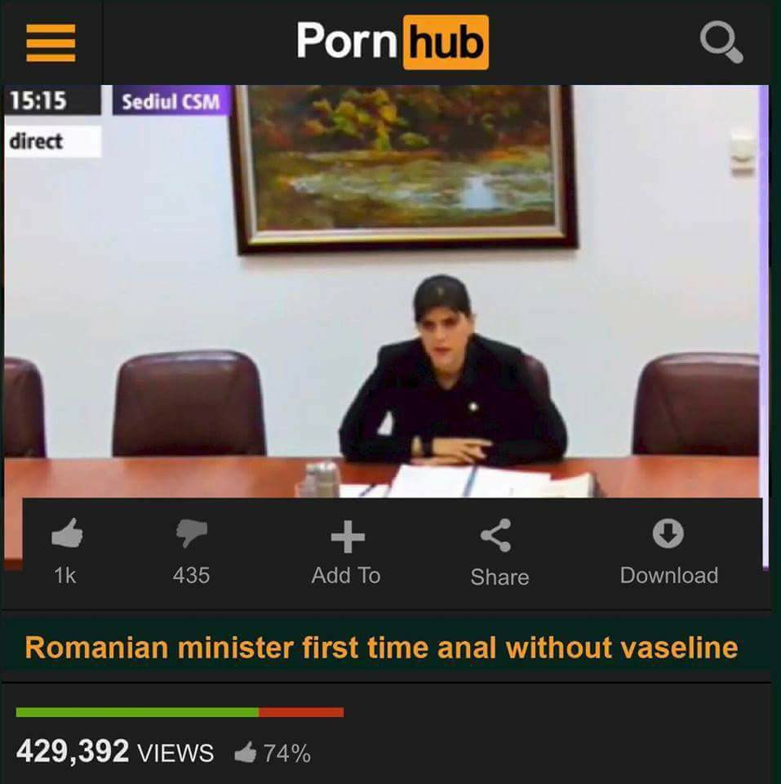Click the Download text label
The image size is (781, 784).
coord(669,576)
